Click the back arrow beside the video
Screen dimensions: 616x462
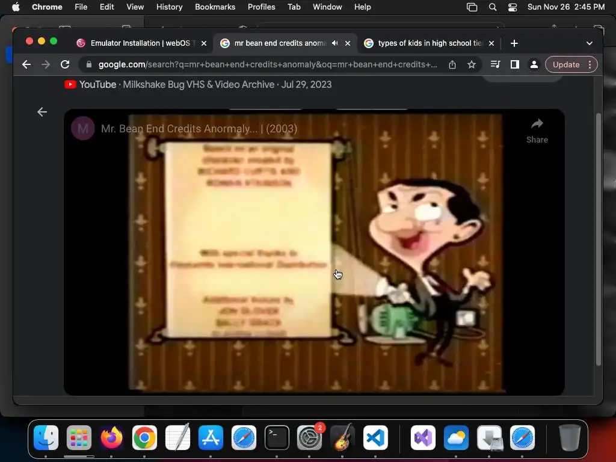tap(42, 112)
